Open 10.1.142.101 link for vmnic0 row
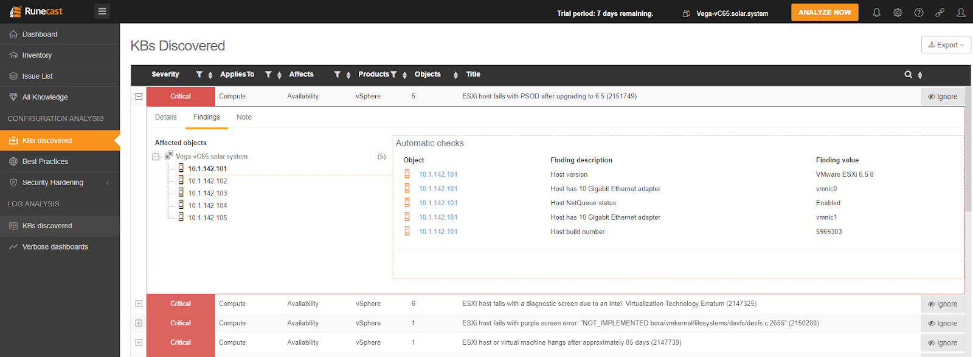The height and width of the screenshot is (357, 973). (x=438, y=189)
